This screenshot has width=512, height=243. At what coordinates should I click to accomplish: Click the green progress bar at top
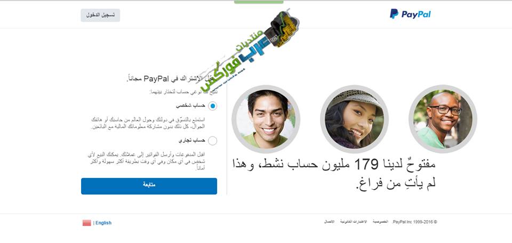coord(259,2)
